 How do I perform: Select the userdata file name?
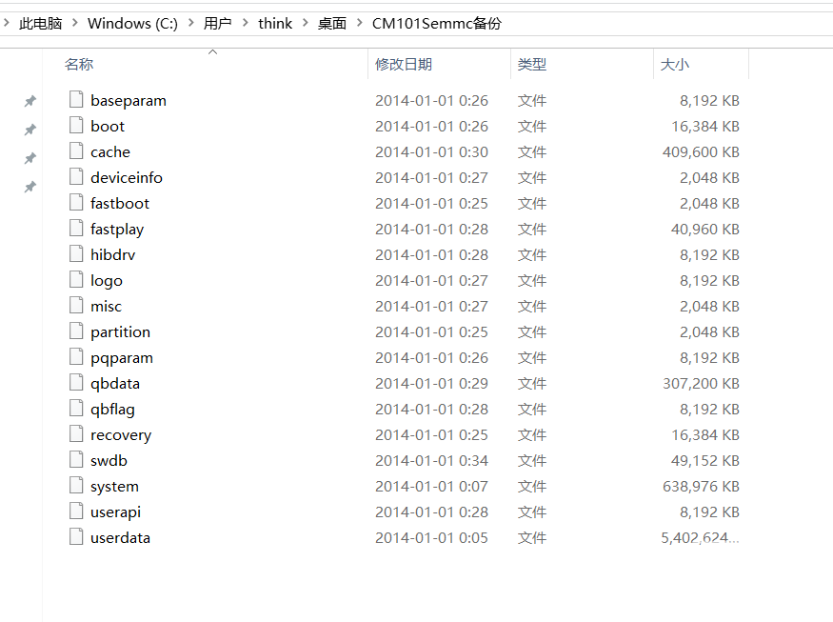click(x=121, y=537)
